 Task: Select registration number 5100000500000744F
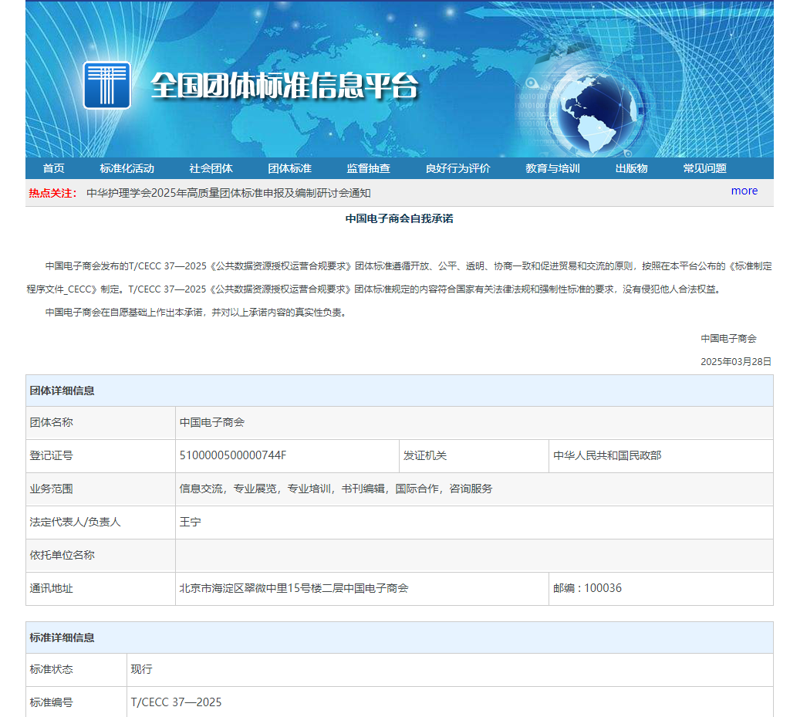(233, 455)
